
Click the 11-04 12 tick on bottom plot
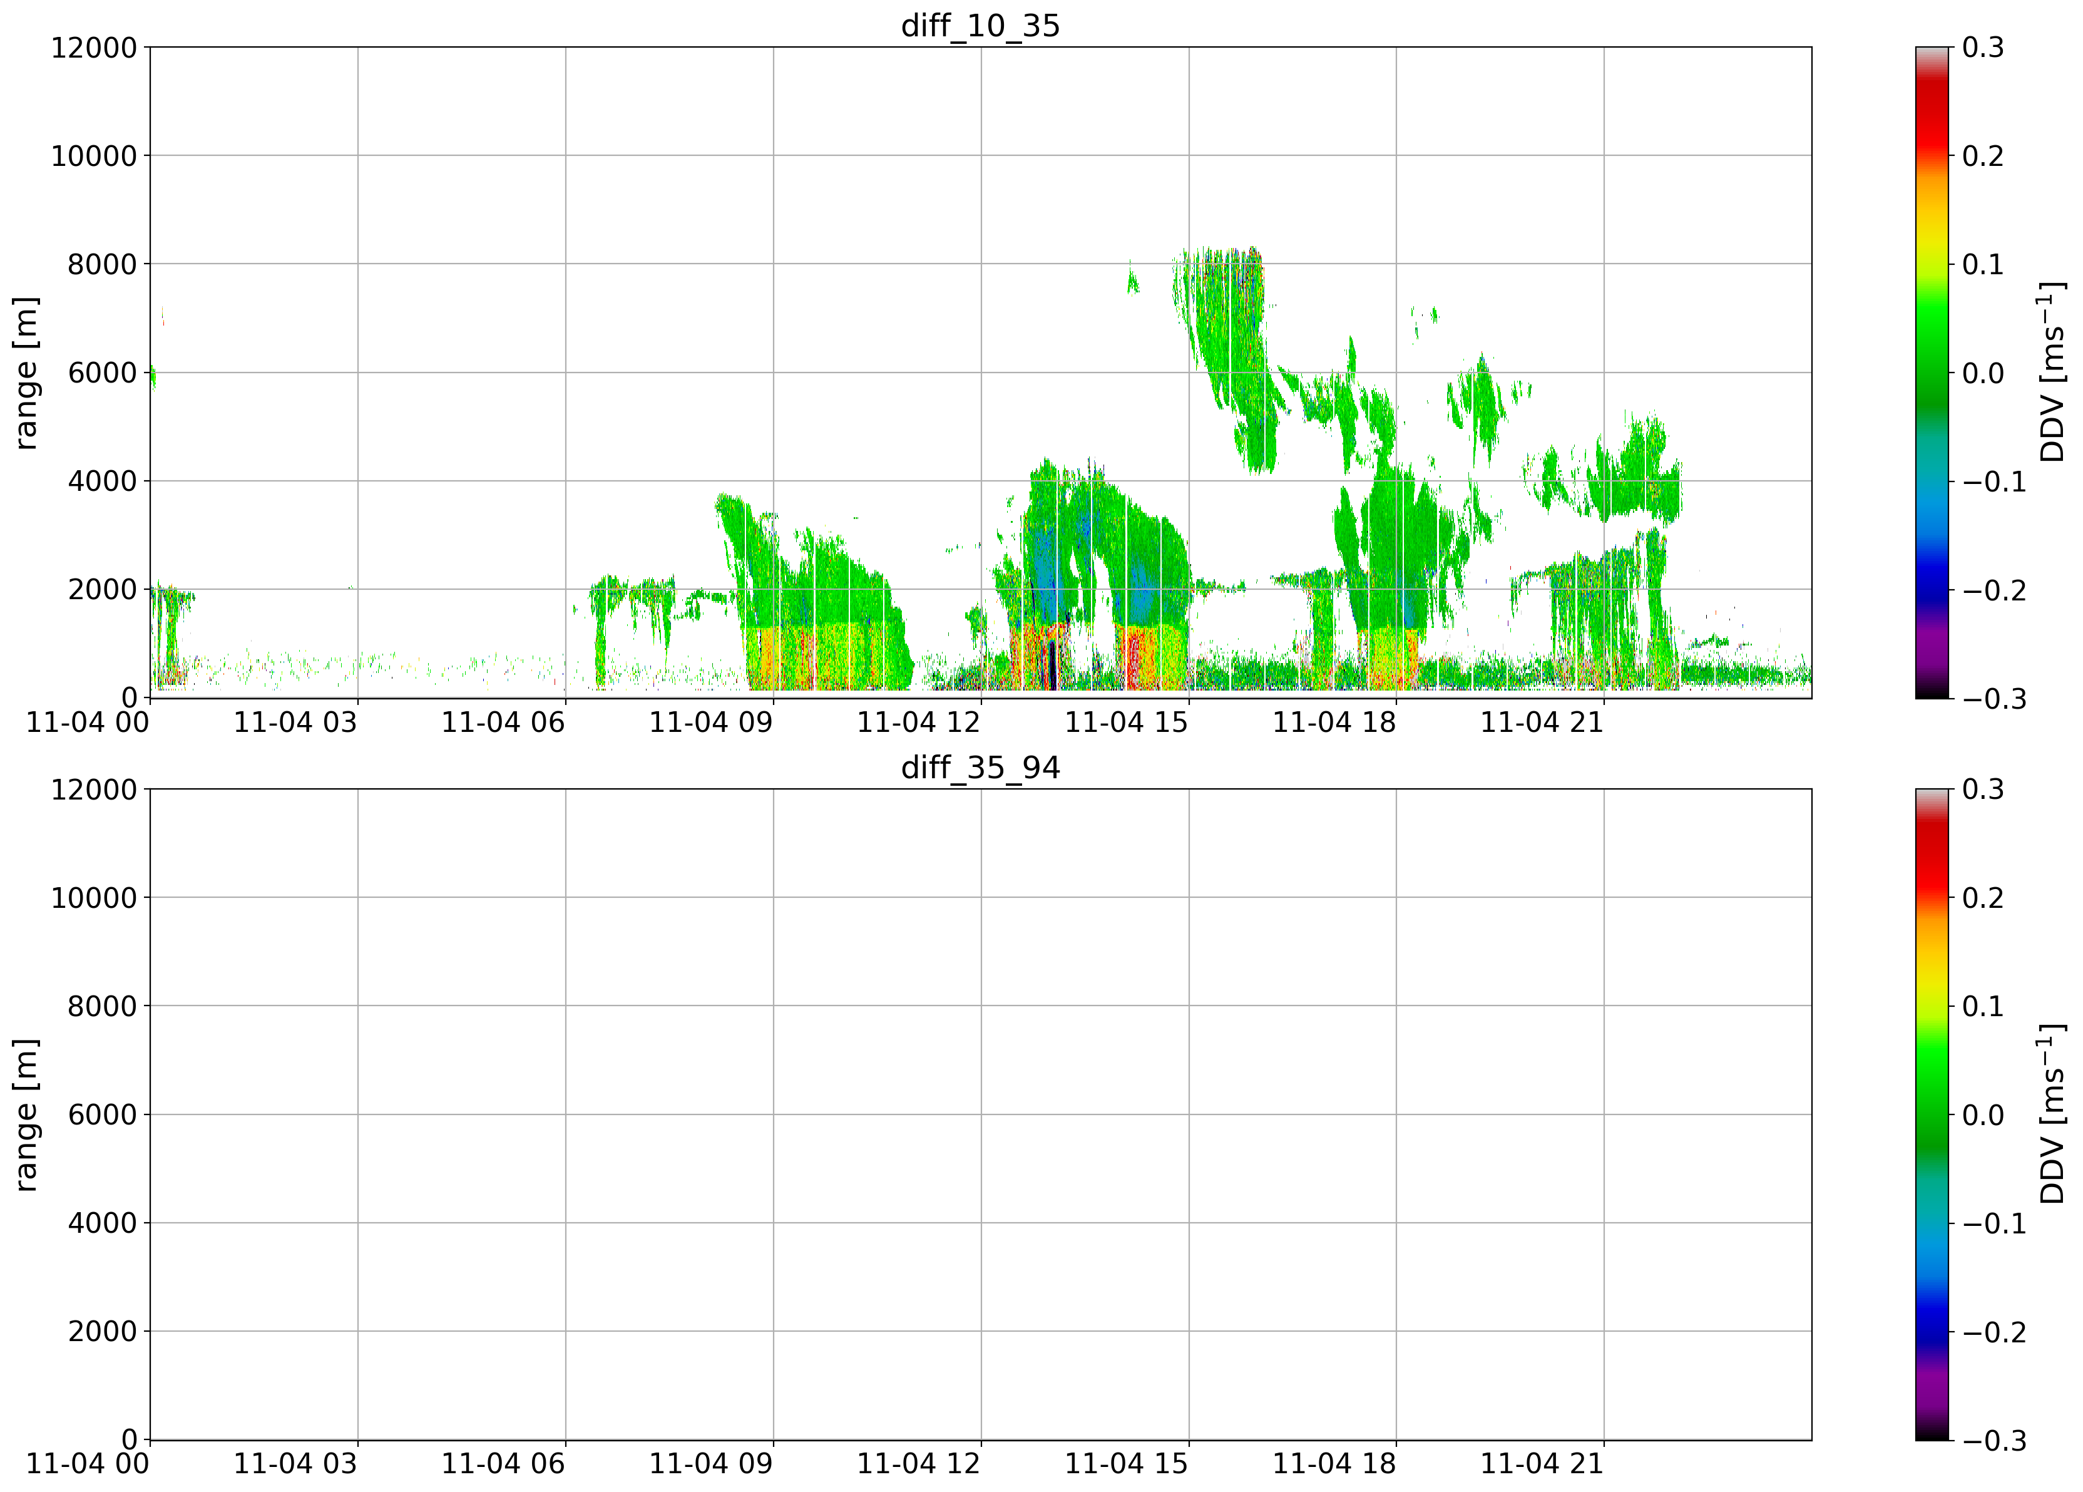[918, 1464]
